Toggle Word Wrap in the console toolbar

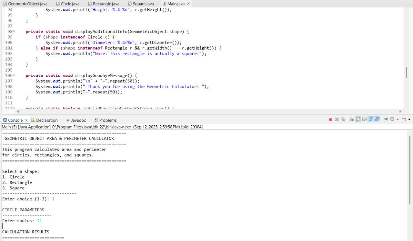coord(365,120)
